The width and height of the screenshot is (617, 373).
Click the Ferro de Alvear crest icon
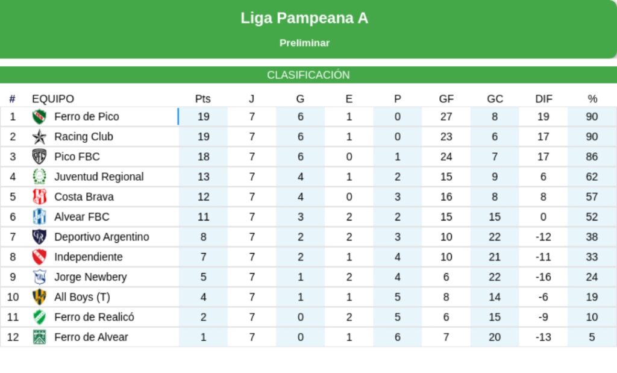(x=39, y=337)
